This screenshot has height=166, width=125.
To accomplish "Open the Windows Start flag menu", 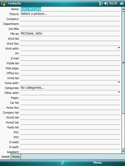I will tap(3, 3).
